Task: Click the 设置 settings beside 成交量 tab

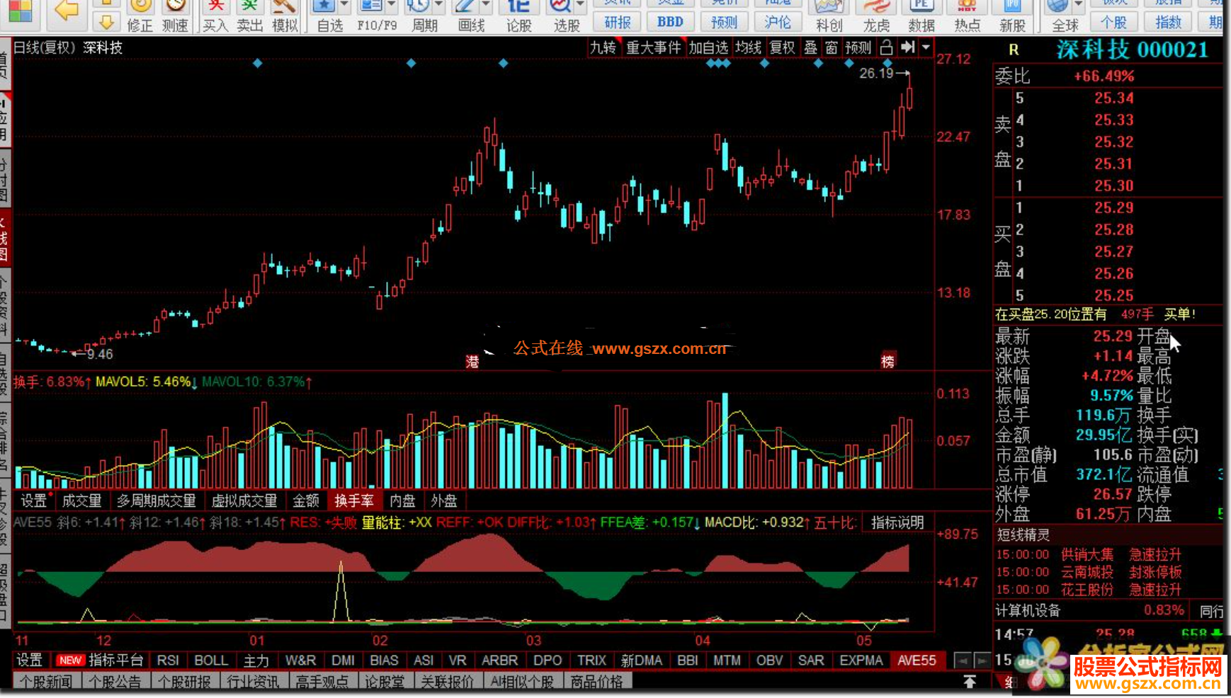Action: pyautogui.click(x=33, y=500)
